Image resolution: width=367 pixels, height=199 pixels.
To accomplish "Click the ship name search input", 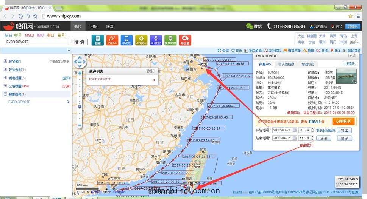I will click(x=37, y=42).
